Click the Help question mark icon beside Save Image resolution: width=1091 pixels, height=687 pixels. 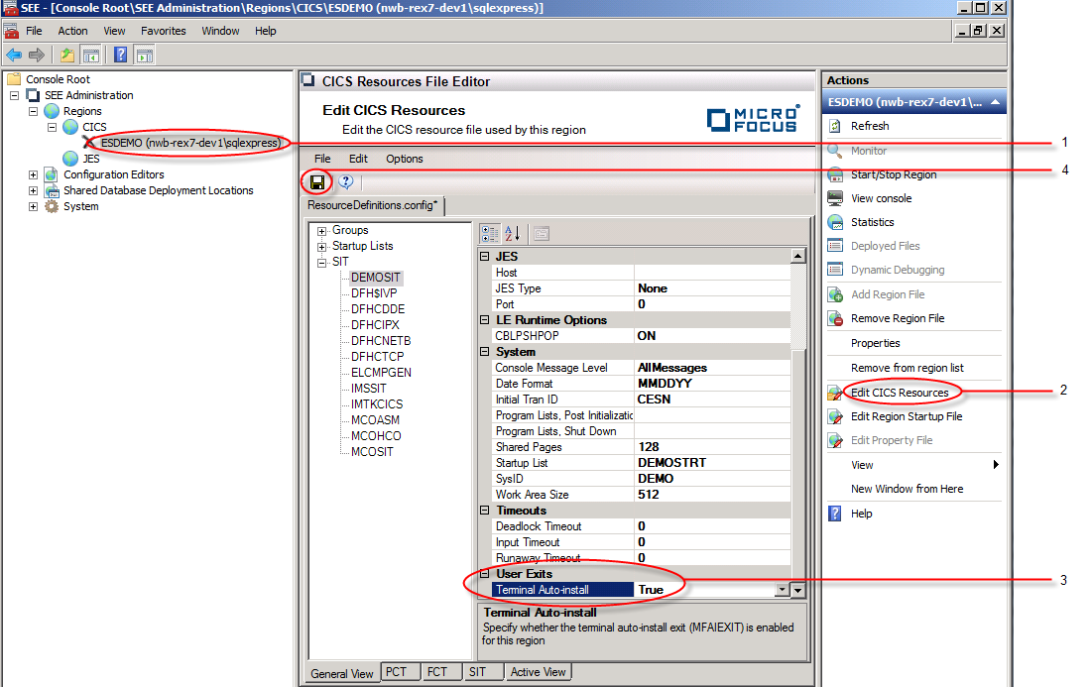346,182
